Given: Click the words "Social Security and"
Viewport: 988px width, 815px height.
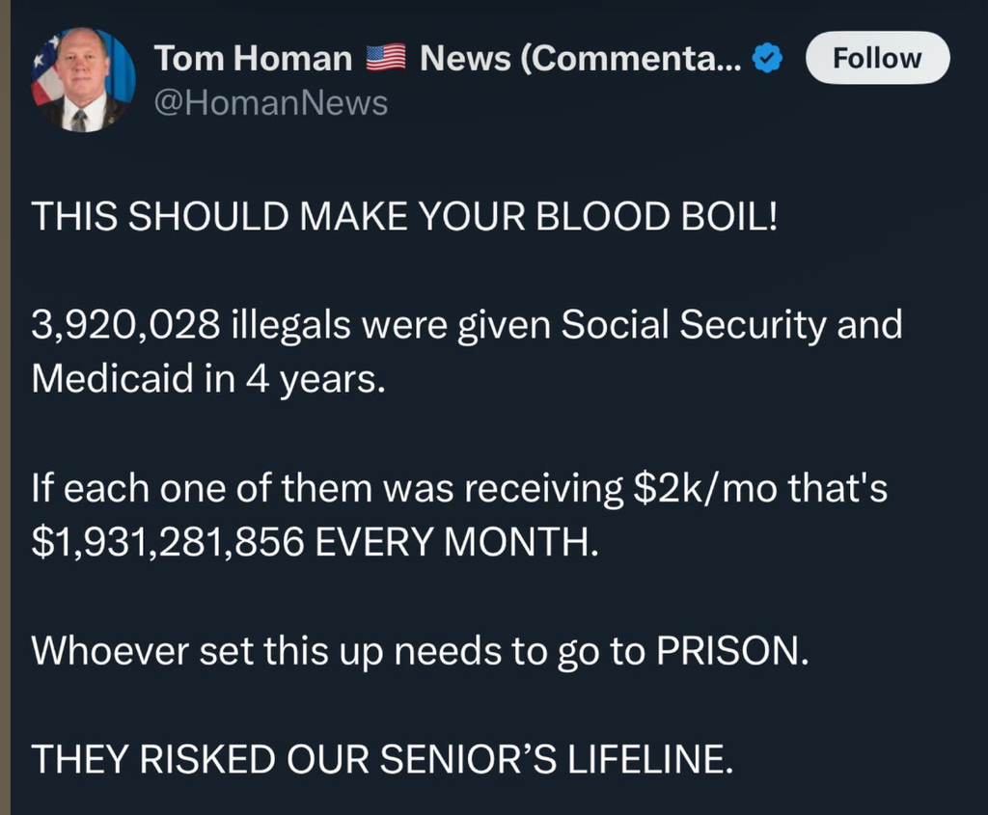Looking at the screenshot, I should [731, 325].
